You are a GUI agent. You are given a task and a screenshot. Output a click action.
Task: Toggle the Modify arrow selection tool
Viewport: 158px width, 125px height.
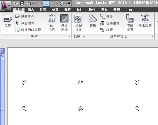(x=46, y=4)
